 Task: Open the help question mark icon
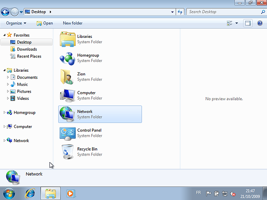tap(260, 23)
